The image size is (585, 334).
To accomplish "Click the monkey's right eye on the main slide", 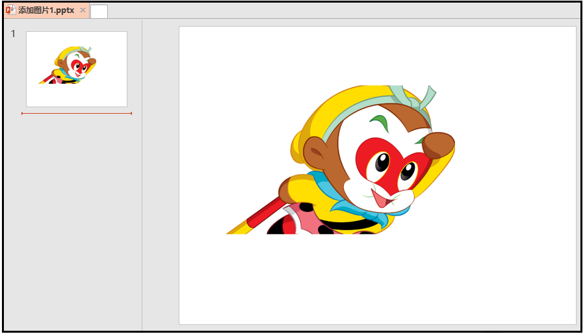I will coord(408,171).
